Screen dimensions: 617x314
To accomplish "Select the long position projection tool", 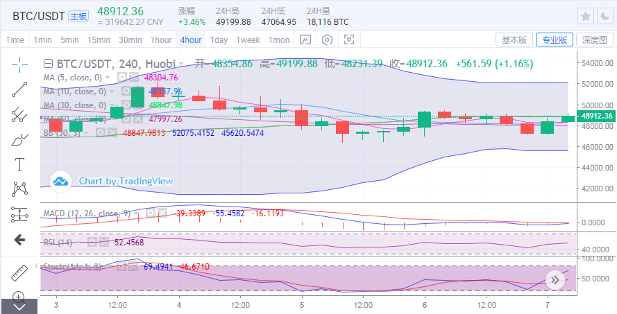I will (x=19, y=214).
